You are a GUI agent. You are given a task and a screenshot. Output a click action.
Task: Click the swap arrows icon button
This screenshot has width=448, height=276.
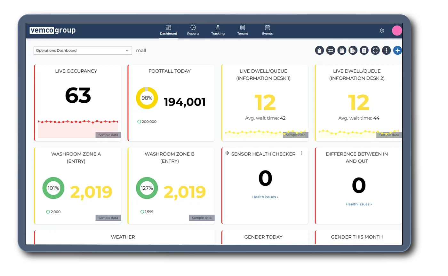(331, 50)
